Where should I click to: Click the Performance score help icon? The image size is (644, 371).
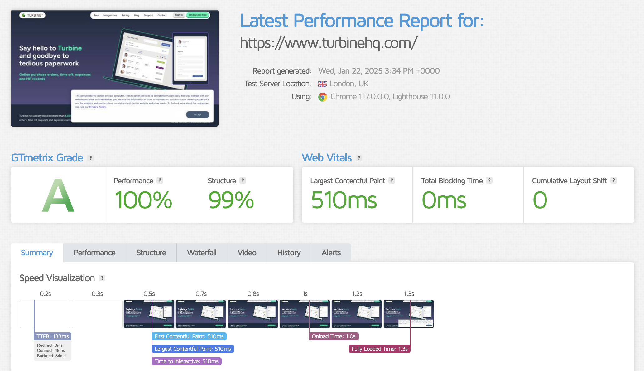point(159,181)
